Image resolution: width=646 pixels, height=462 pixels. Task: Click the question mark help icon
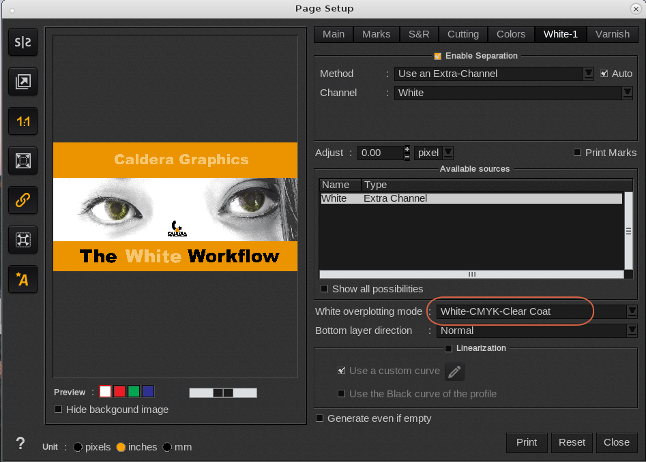20,444
